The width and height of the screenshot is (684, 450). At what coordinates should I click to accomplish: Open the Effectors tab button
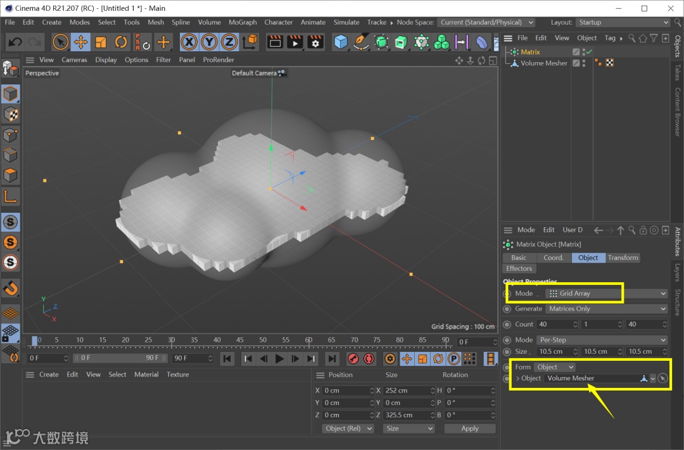pyautogui.click(x=519, y=268)
